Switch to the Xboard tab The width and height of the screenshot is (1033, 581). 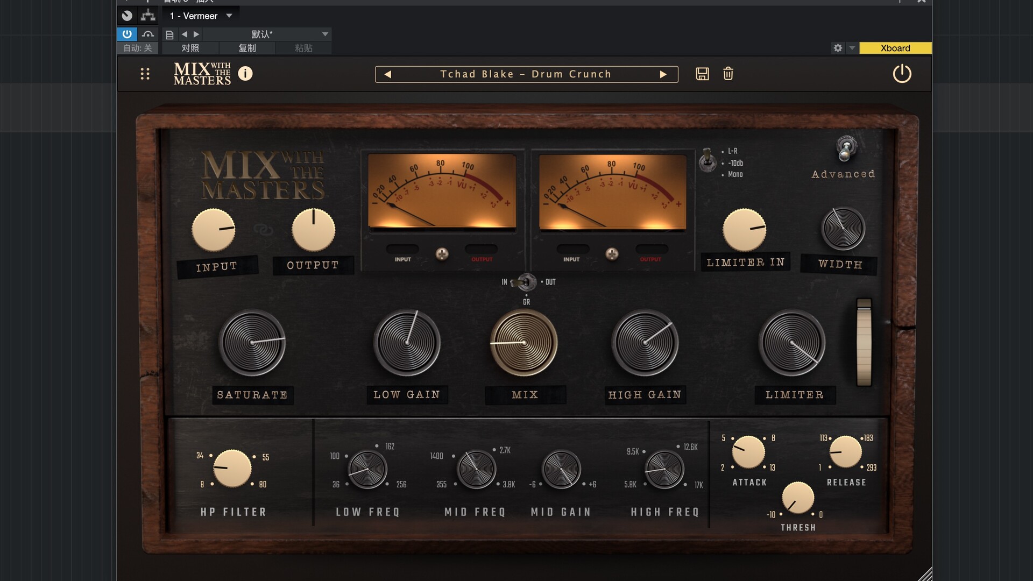coord(895,48)
